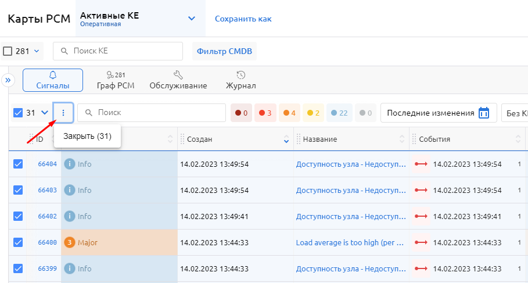Viewport: 528px width, 283px height.
Task: Switch to the Граф РСМ tab
Action: click(x=116, y=81)
